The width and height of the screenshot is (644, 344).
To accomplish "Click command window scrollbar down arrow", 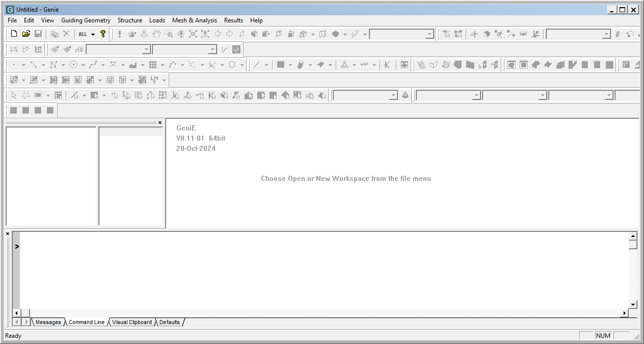I will tap(633, 304).
